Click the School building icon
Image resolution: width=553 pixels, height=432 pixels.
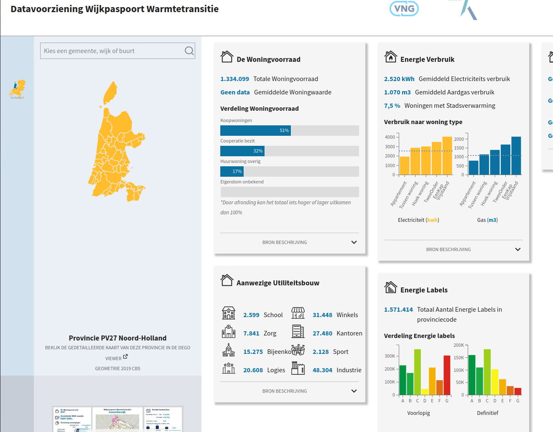pyautogui.click(x=228, y=313)
